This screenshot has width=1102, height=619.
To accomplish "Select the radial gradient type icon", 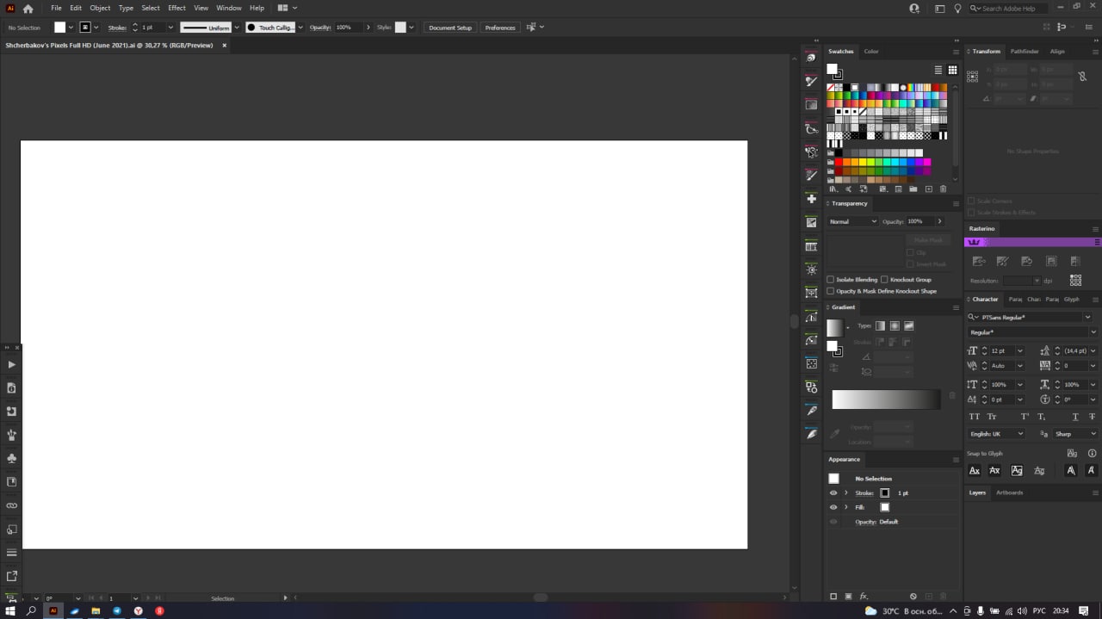I will (895, 325).
